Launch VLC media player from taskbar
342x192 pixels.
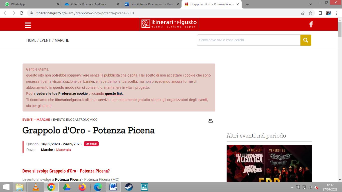click(x=36, y=187)
